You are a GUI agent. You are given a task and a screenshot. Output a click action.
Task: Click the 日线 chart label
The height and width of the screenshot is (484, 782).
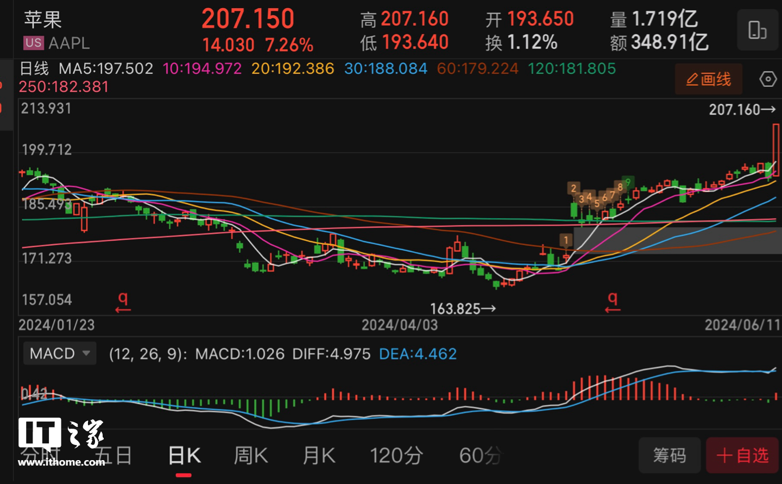tap(34, 69)
